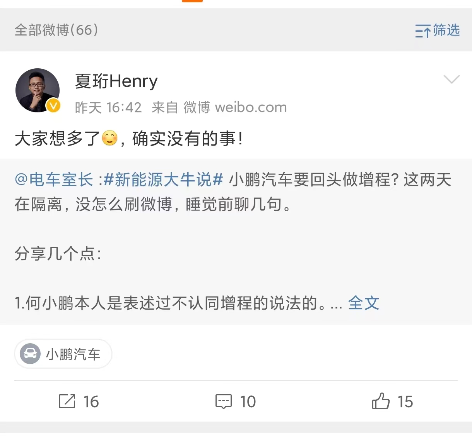Expand the full post via 全文
Screen dimensions: 472x444
click(363, 303)
